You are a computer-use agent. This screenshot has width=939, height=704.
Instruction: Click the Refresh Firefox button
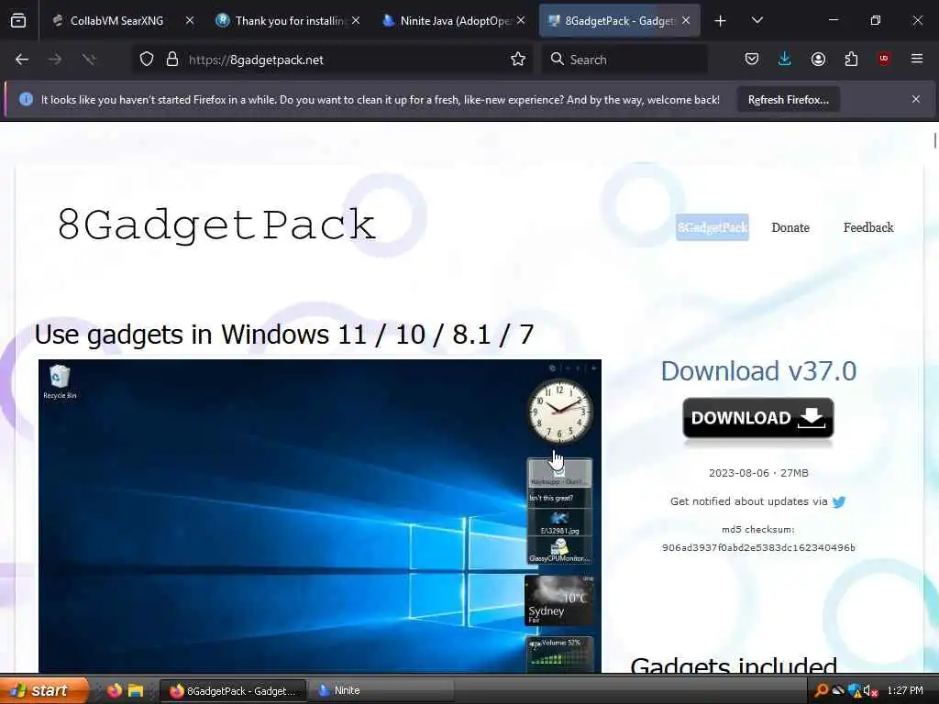pyautogui.click(x=788, y=100)
